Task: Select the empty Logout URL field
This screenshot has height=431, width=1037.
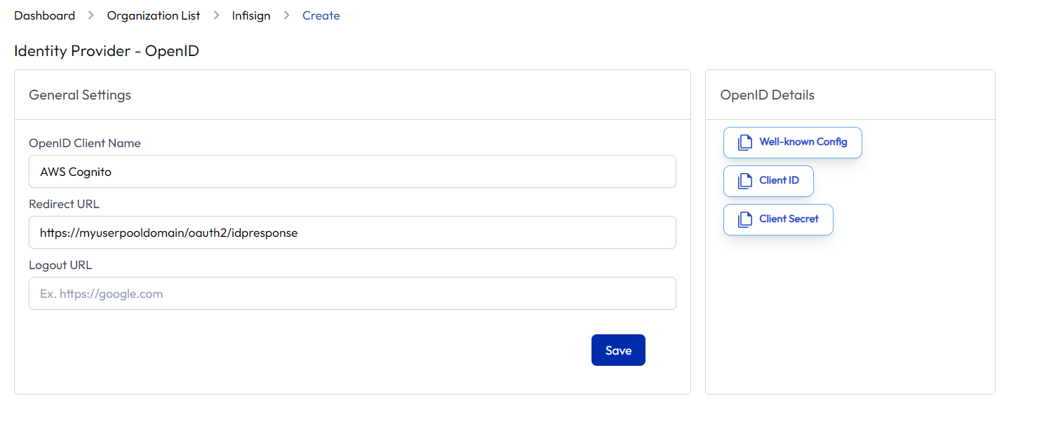Action: point(352,294)
